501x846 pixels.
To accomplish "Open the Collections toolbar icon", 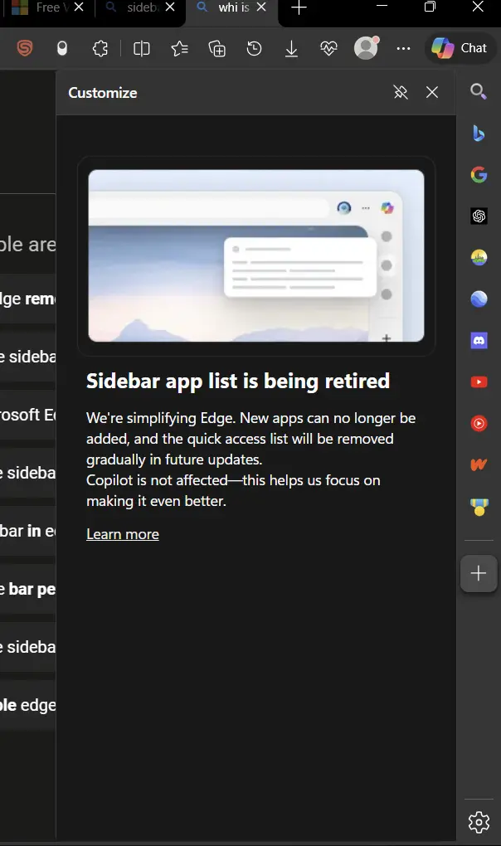I will point(216,49).
